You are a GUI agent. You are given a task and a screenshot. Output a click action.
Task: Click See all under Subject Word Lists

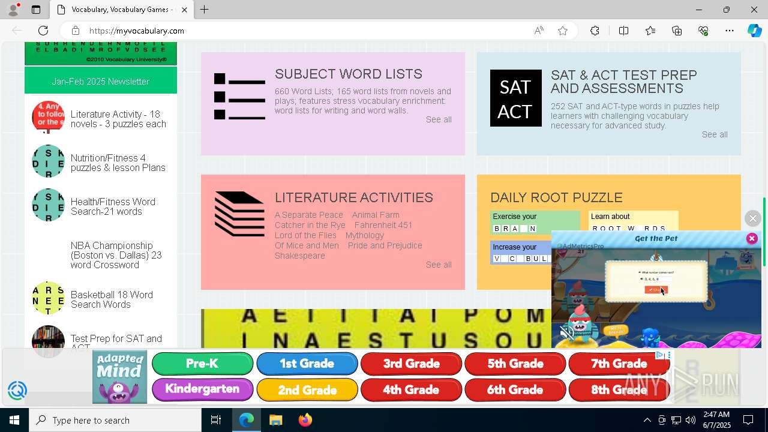439,119
